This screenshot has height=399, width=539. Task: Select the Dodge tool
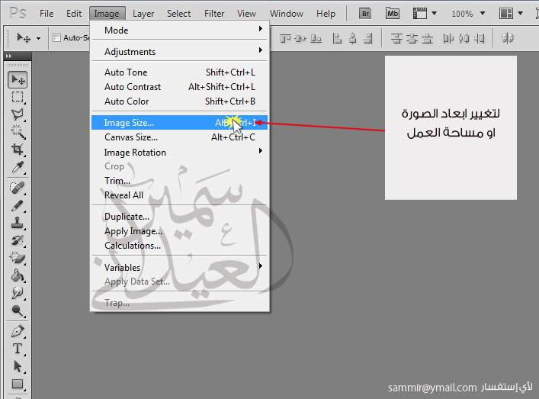click(18, 311)
